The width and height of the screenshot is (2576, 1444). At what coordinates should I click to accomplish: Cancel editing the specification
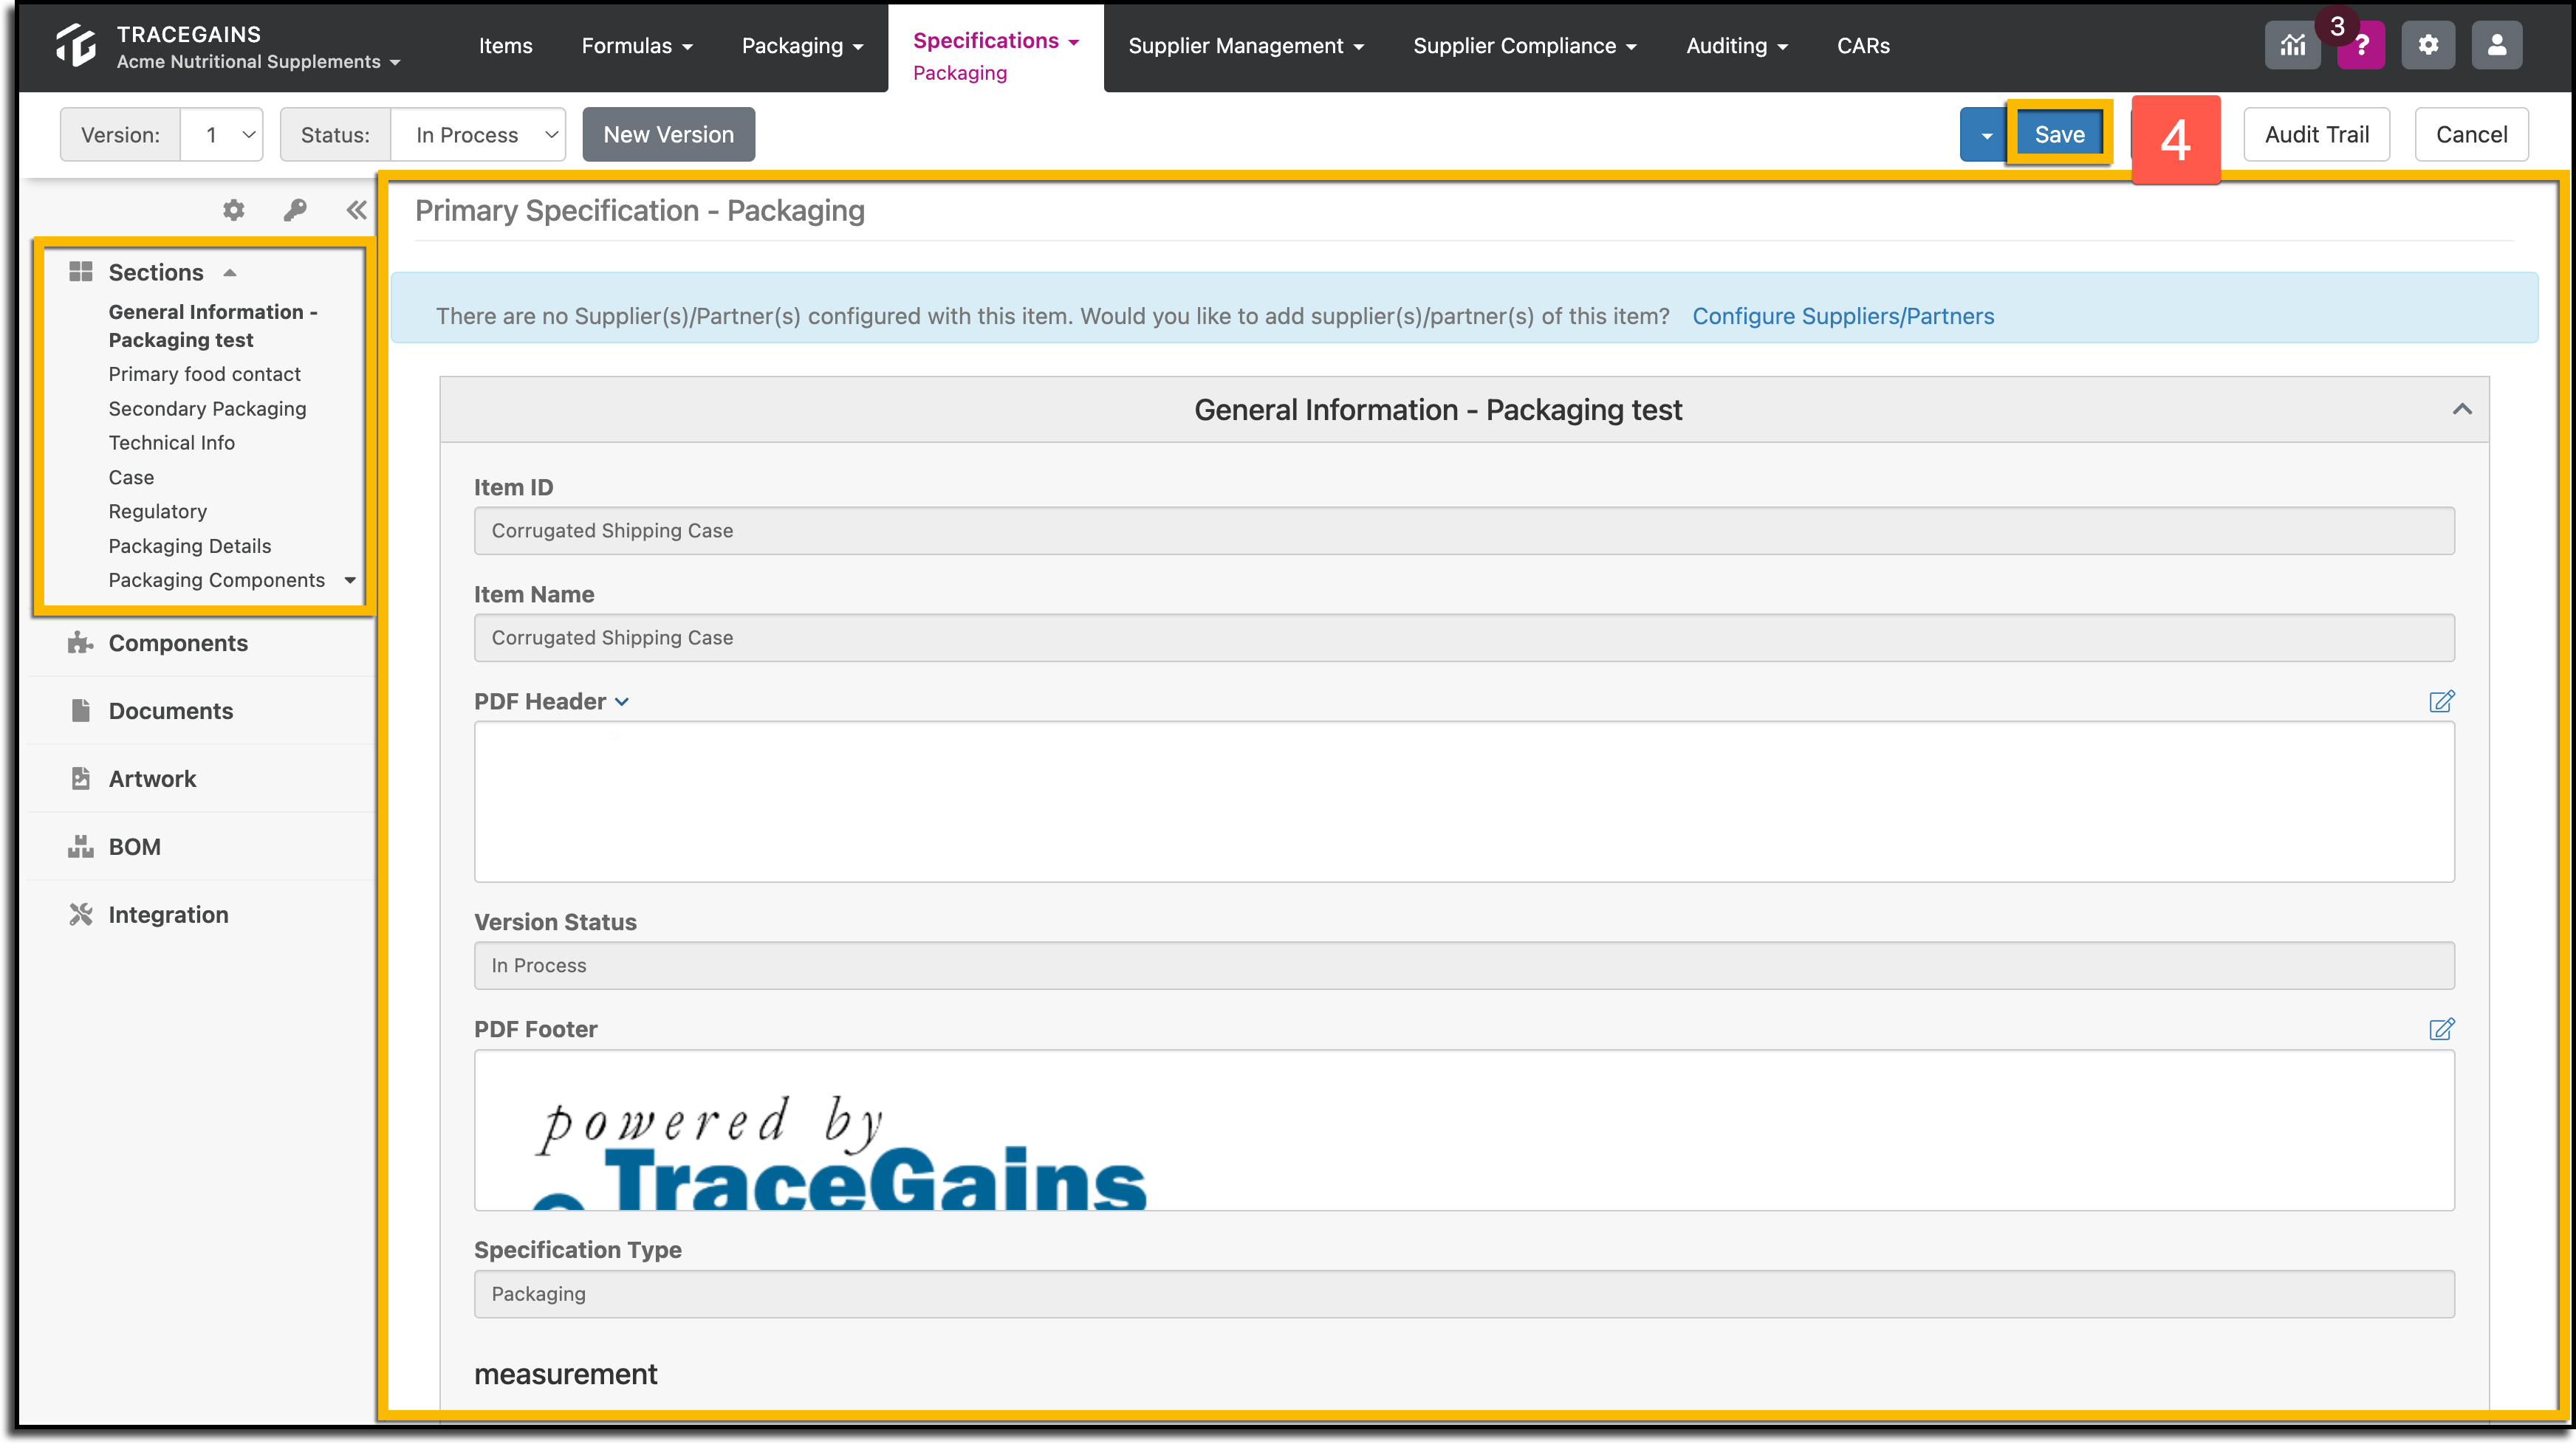click(2471, 135)
